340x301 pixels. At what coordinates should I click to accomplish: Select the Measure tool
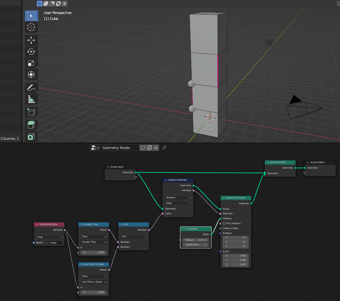click(31, 99)
